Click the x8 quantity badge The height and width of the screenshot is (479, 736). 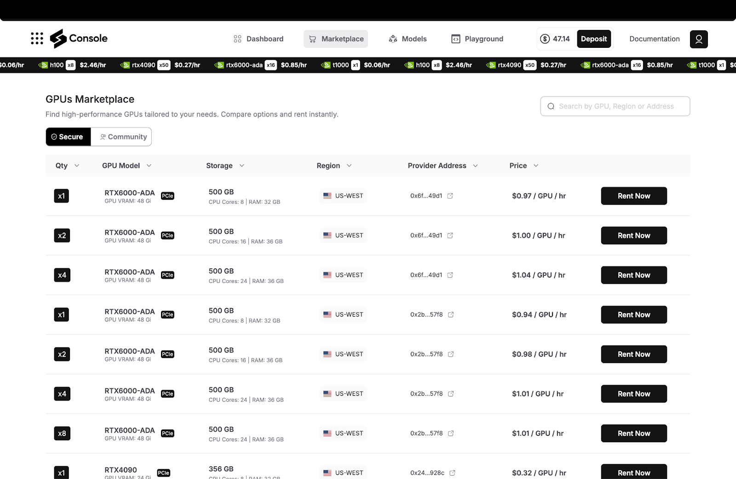[62, 433]
